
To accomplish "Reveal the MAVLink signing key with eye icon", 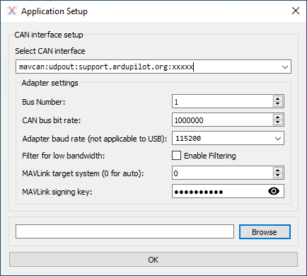I will tap(274, 191).
